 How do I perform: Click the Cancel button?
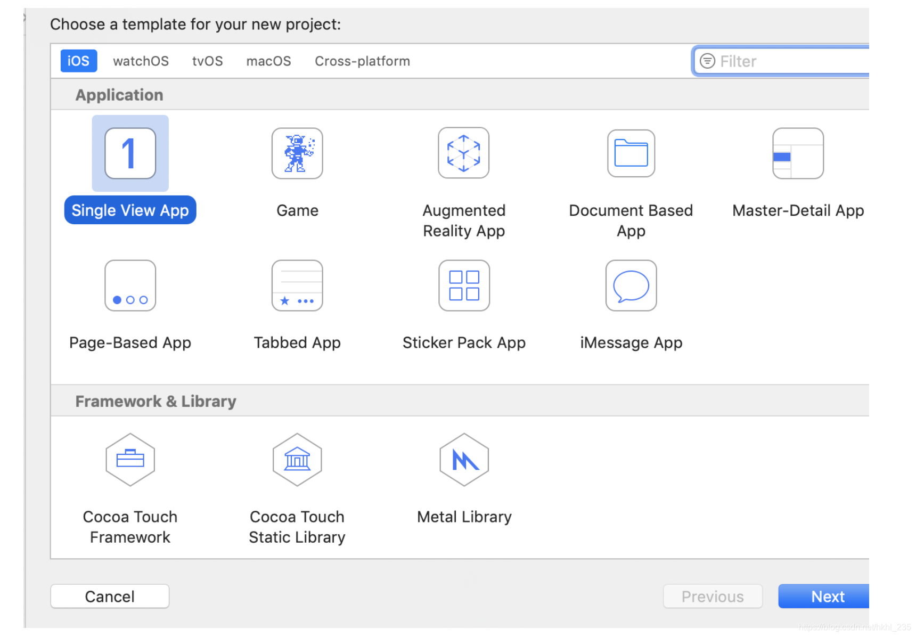pos(110,597)
